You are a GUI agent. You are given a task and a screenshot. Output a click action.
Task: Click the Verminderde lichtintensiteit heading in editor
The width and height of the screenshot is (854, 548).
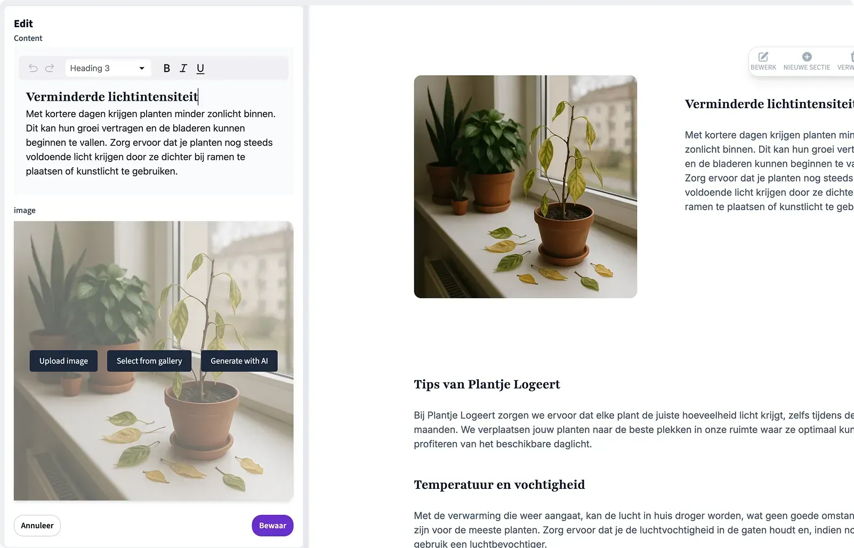tap(112, 96)
